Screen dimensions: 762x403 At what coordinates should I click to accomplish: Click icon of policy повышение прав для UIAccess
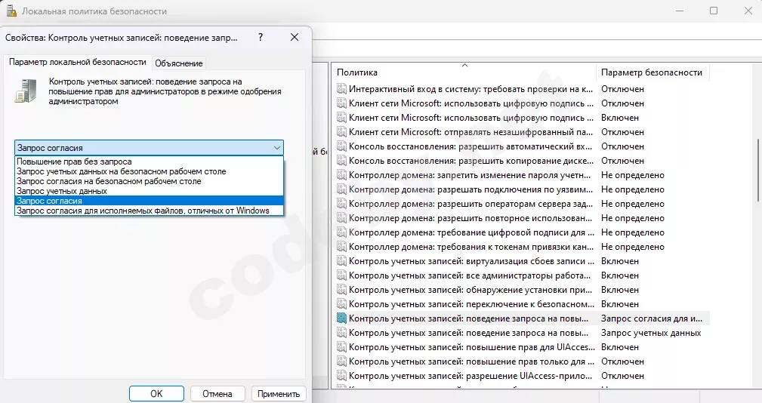click(x=341, y=347)
